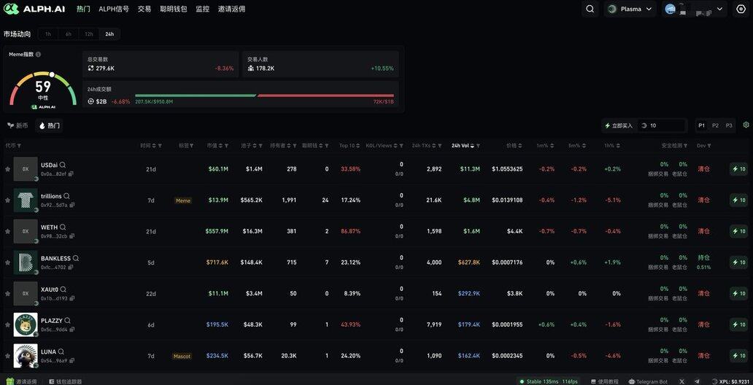Image resolution: width=753 pixels, height=385 pixels.
Task: Favorite the USDai token with star icon
Action: 7,169
